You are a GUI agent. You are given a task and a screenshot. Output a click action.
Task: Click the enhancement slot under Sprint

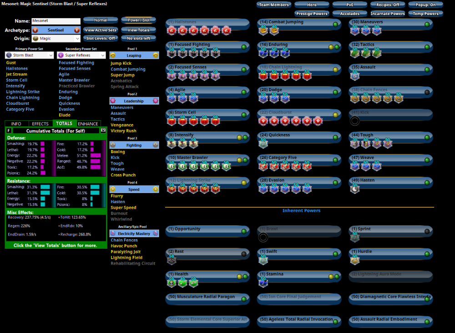[x=355, y=237]
